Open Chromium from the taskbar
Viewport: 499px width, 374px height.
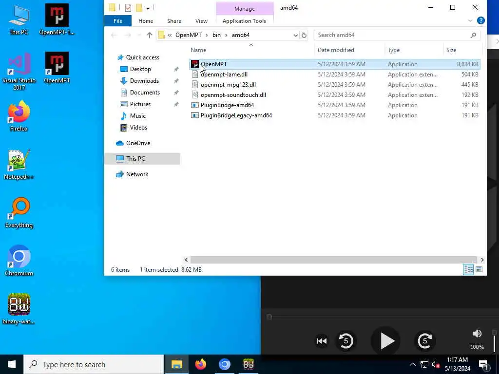click(x=224, y=364)
